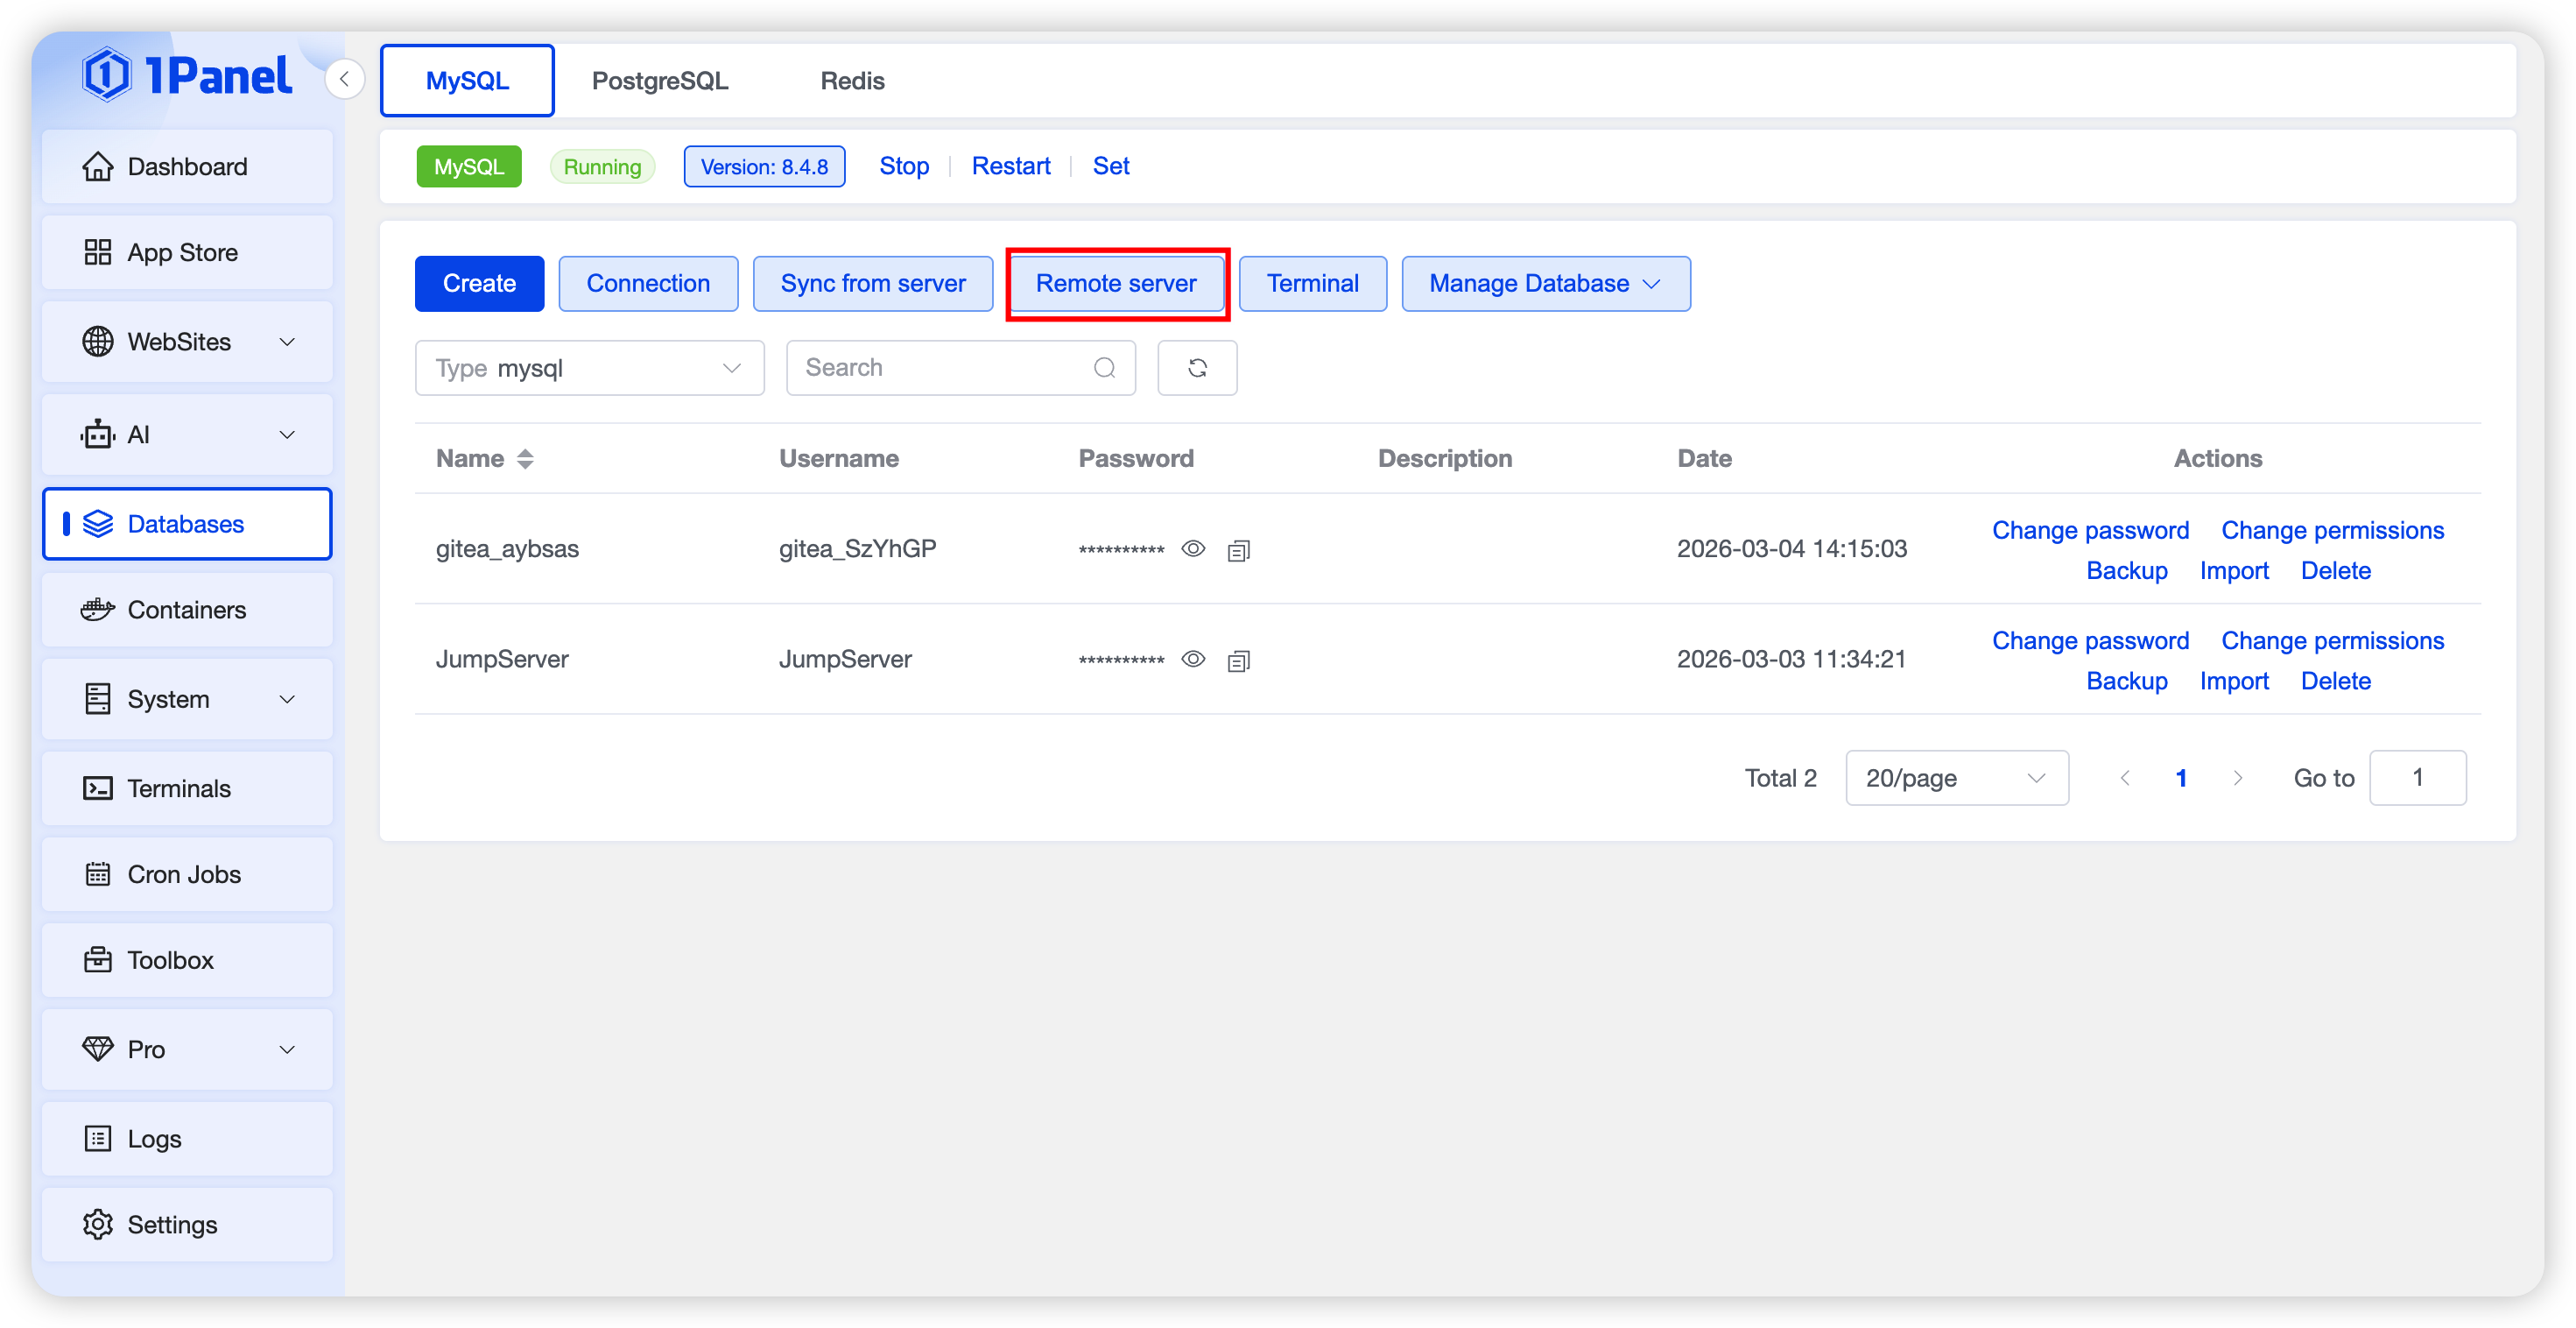Reveal the gitea_aybsas password with the eye icon
The height and width of the screenshot is (1328, 2576).
[1193, 548]
